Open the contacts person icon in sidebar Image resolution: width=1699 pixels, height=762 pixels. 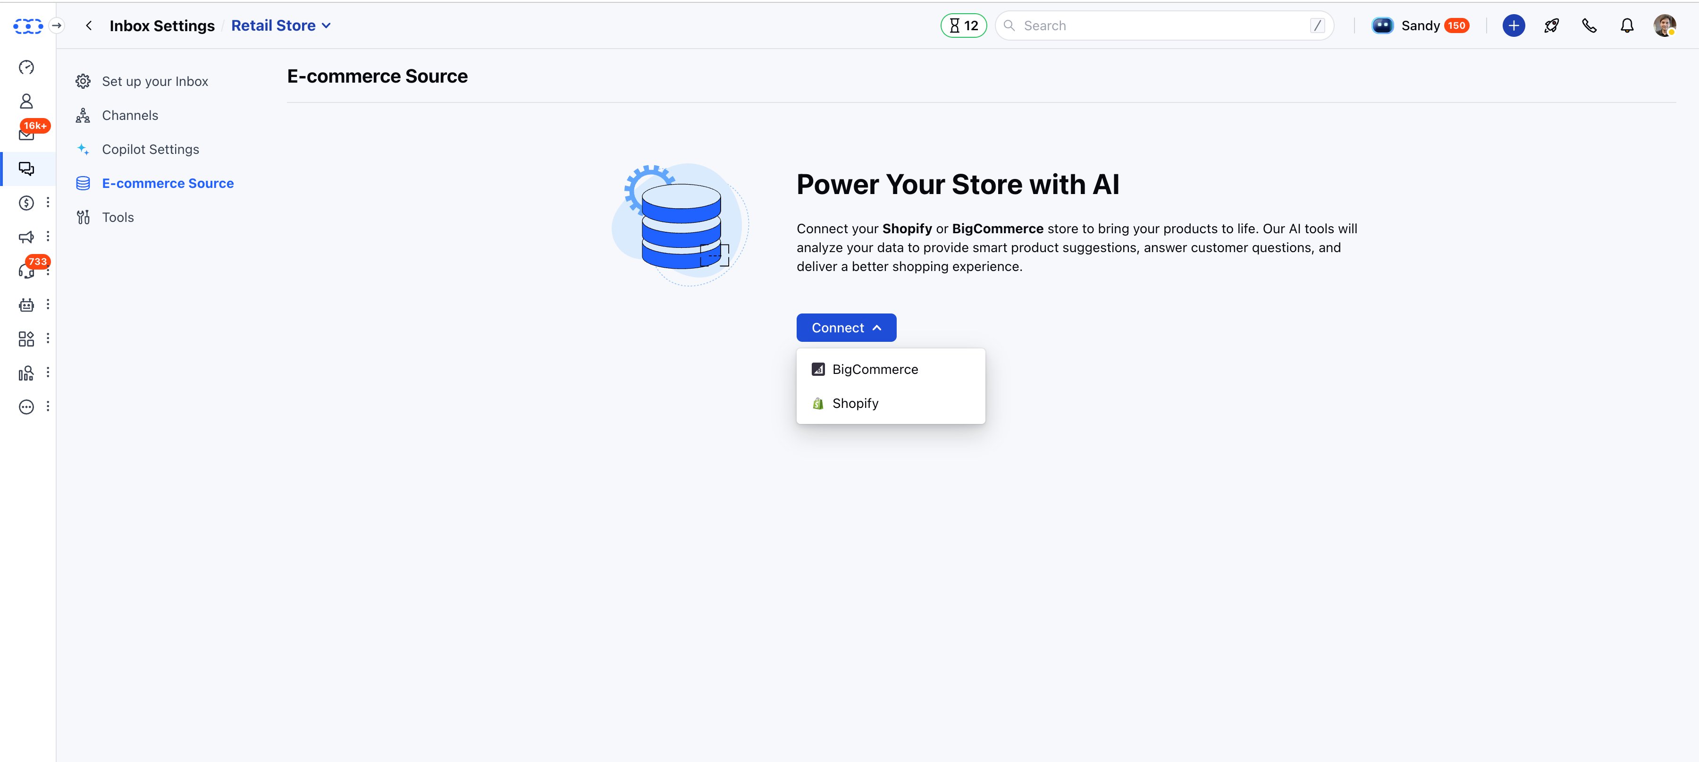click(x=26, y=101)
